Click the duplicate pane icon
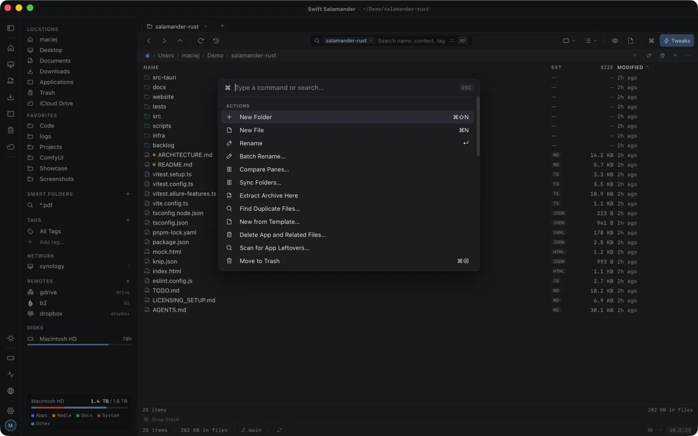The width and height of the screenshot is (698, 436). click(662, 56)
